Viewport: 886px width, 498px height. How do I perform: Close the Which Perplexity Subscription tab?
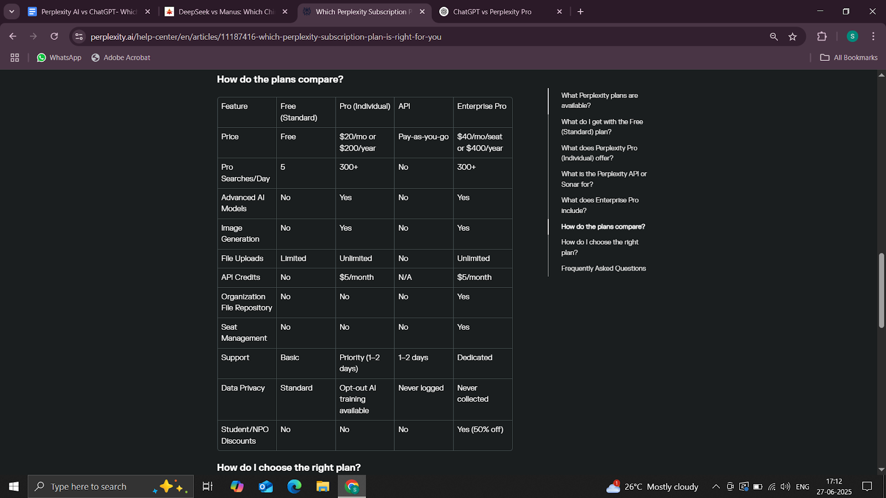(x=422, y=12)
